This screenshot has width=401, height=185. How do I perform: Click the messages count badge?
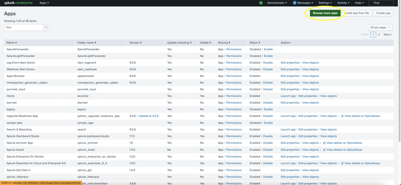pos(295,3)
